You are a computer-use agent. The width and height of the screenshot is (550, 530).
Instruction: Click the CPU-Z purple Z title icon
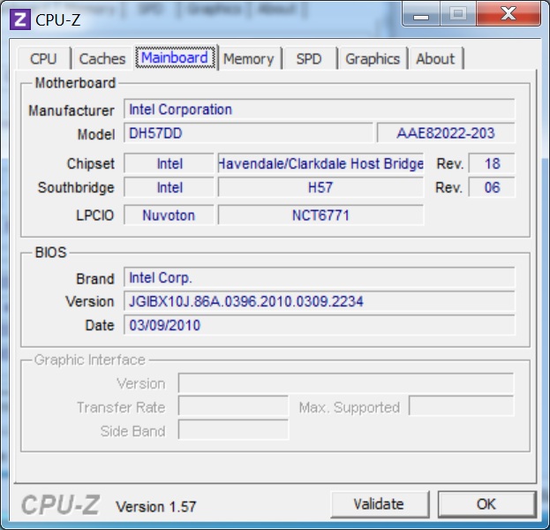coord(20,19)
